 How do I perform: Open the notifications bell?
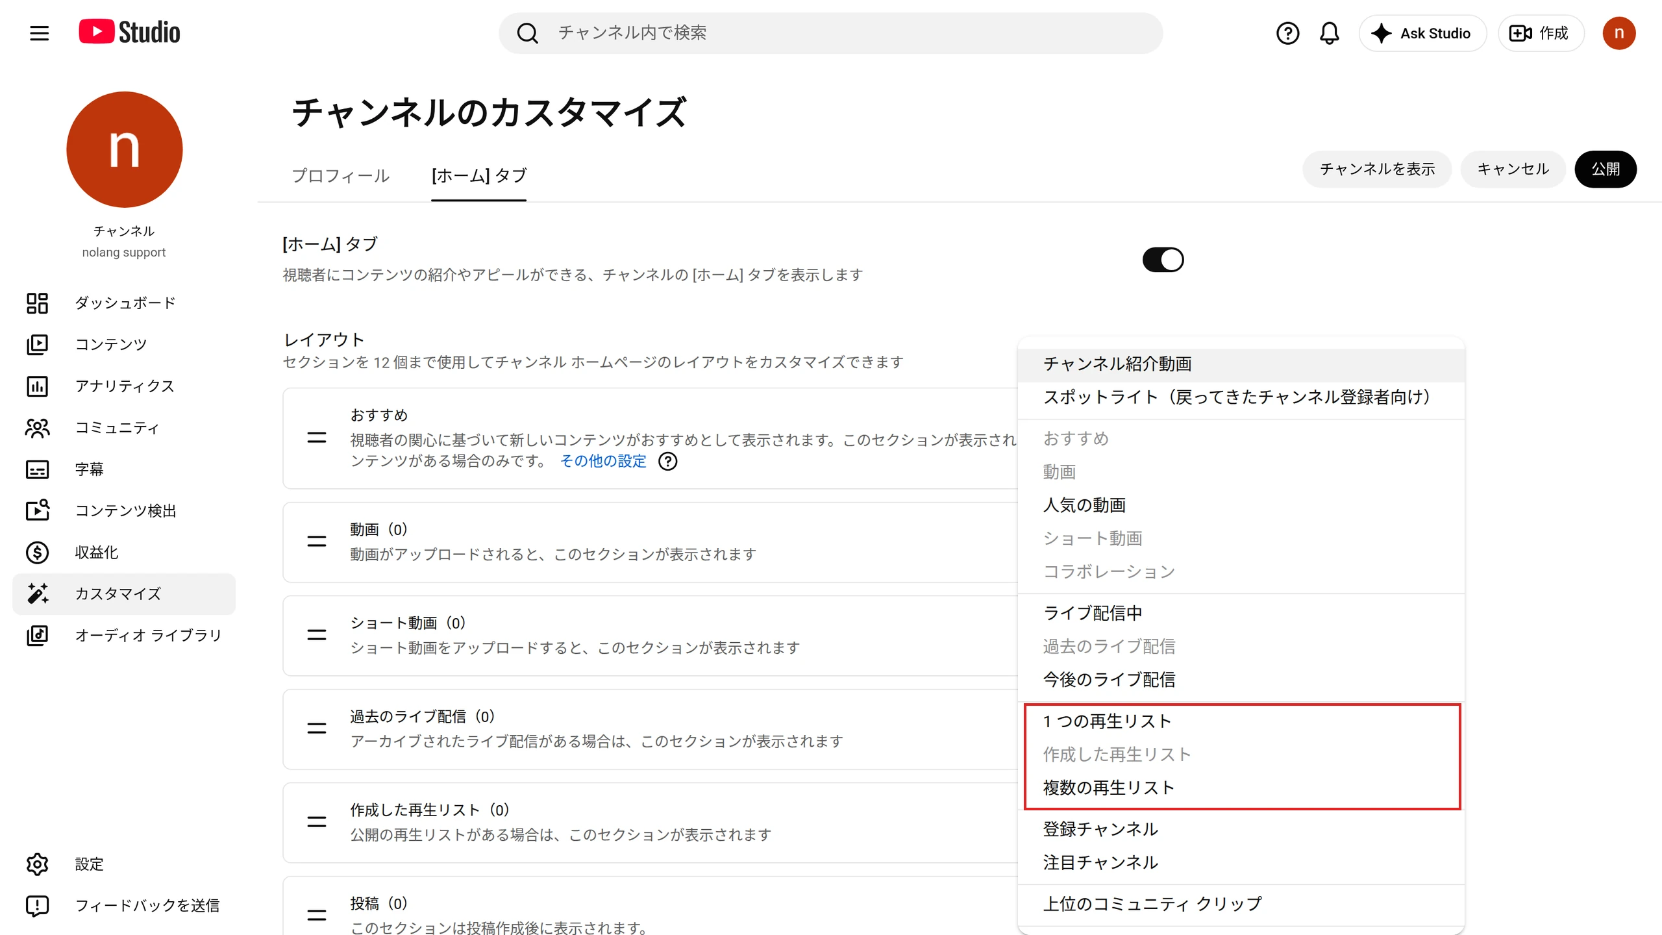(x=1329, y=33)
